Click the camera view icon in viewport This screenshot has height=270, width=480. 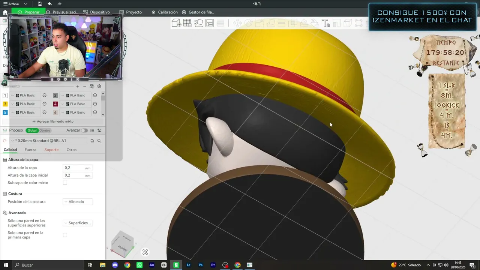[x=145, y=252]
